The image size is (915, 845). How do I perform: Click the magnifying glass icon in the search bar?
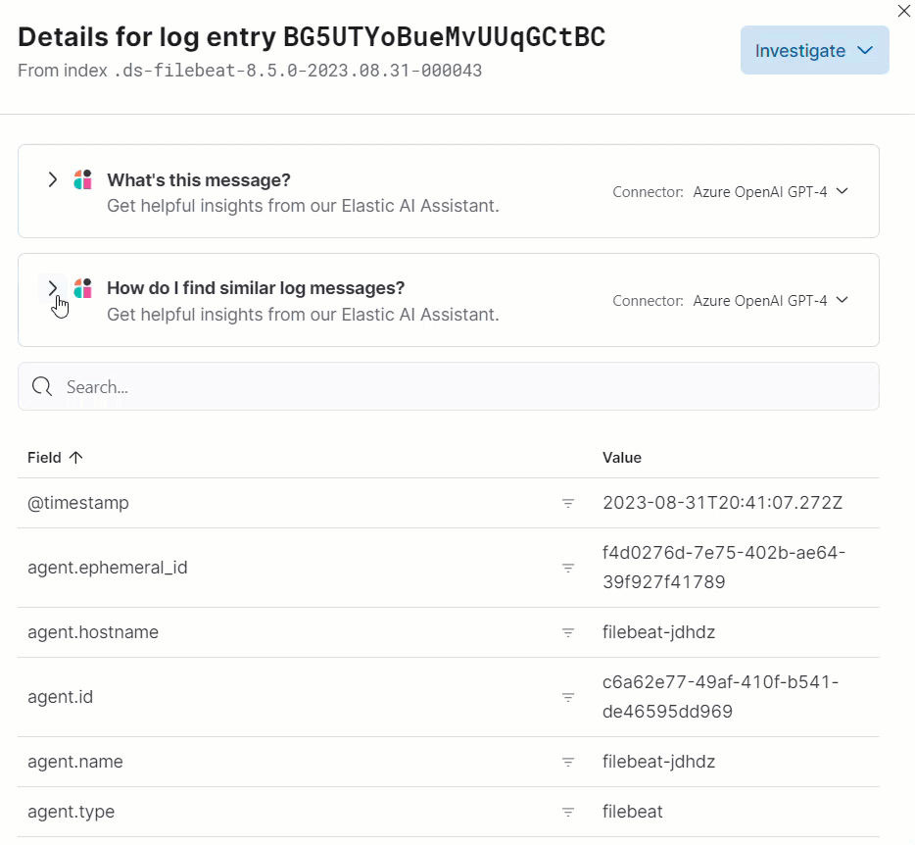coord(42,386)
